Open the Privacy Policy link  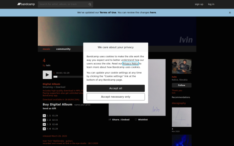click(130, 63)
